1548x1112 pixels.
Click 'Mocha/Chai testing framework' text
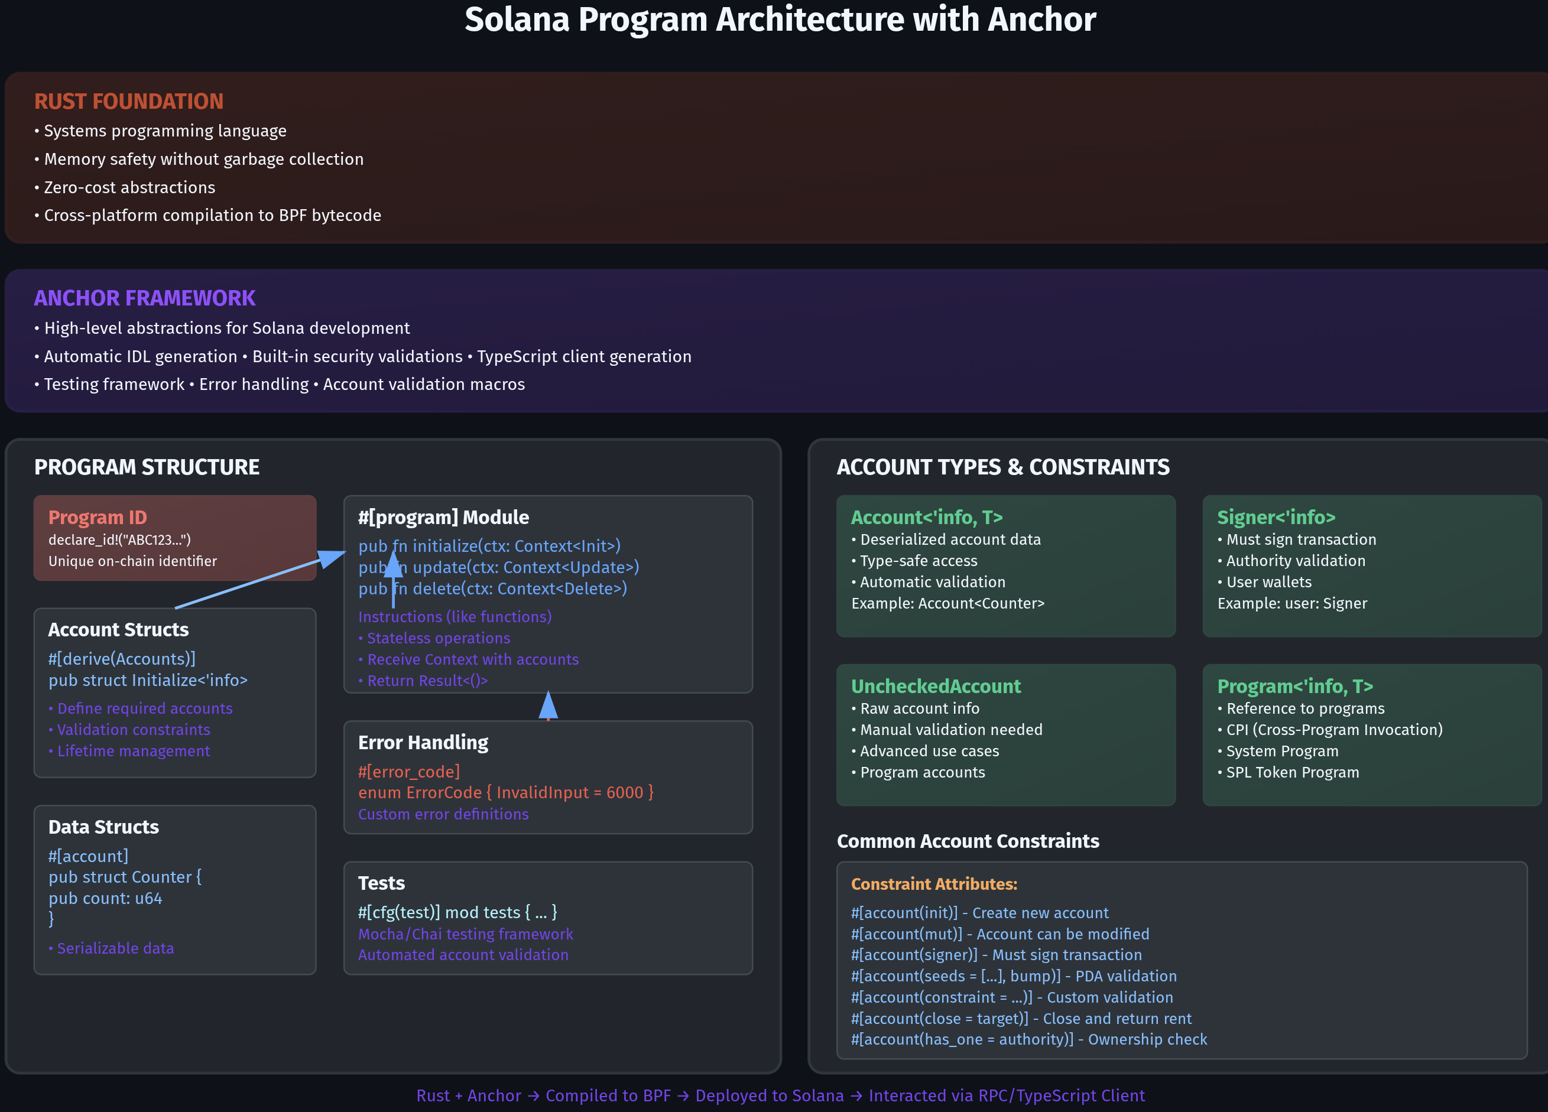(x=466, y=935)
